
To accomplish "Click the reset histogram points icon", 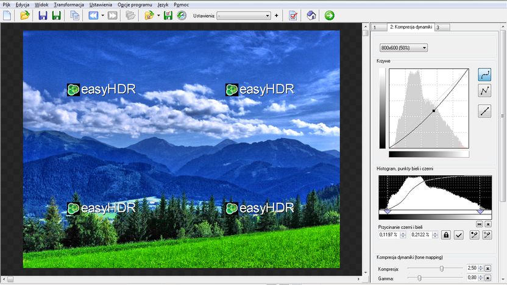I will (488, 224).
